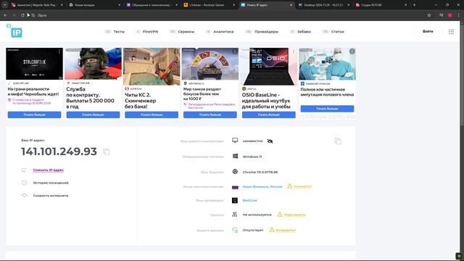Click Узнать больше under OSIO BaseLine ad
The height and width of the screenshot is (261, 464).
pyautogui.click(x=269, y=115)
